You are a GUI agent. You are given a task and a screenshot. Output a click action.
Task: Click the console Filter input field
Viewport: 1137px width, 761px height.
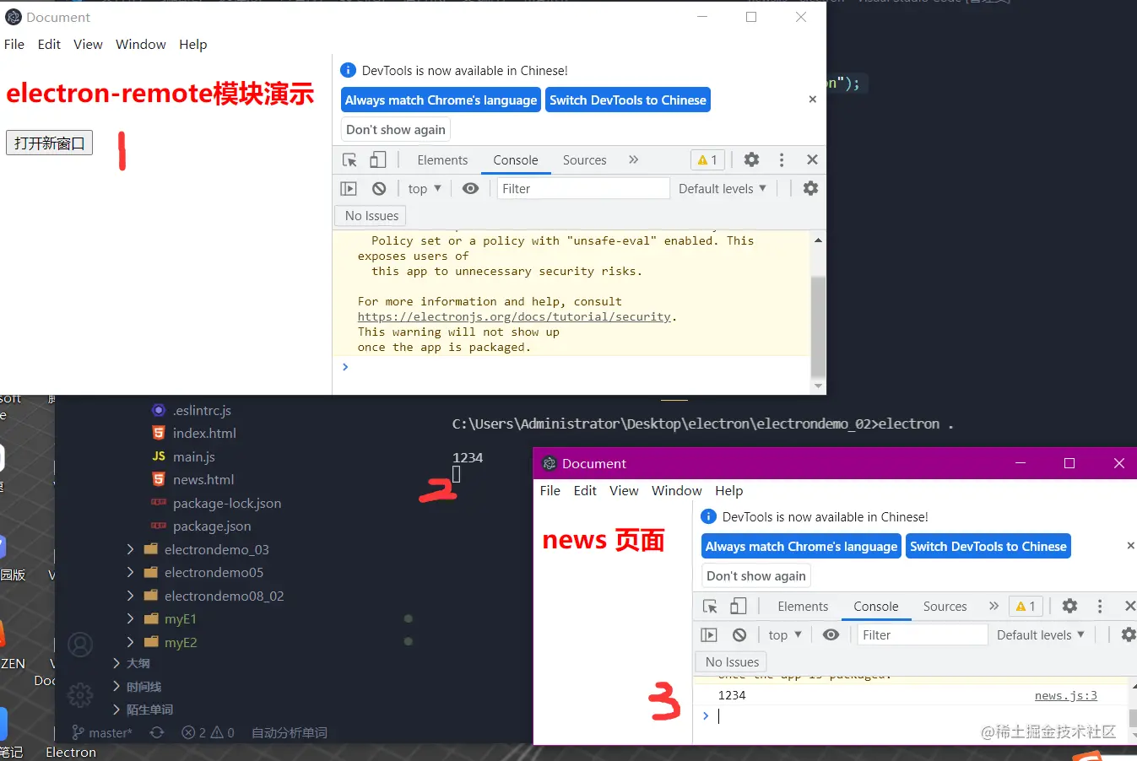(x=582, y=188)
